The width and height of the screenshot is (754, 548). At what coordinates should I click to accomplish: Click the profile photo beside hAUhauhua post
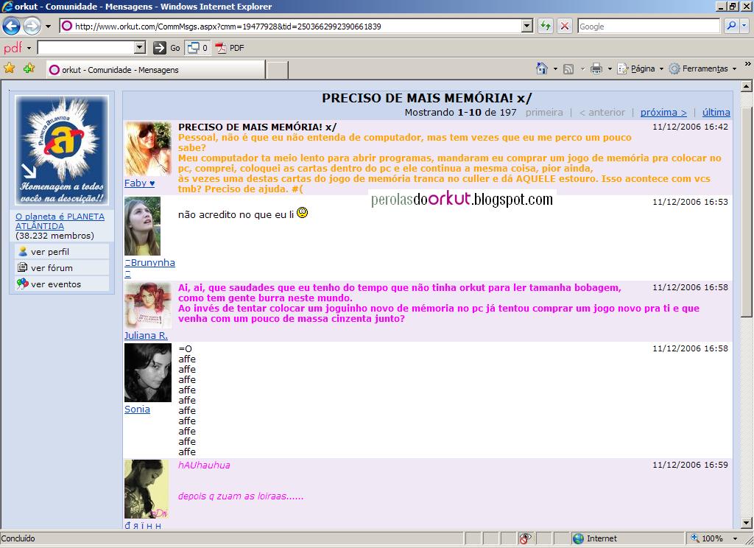147,489
